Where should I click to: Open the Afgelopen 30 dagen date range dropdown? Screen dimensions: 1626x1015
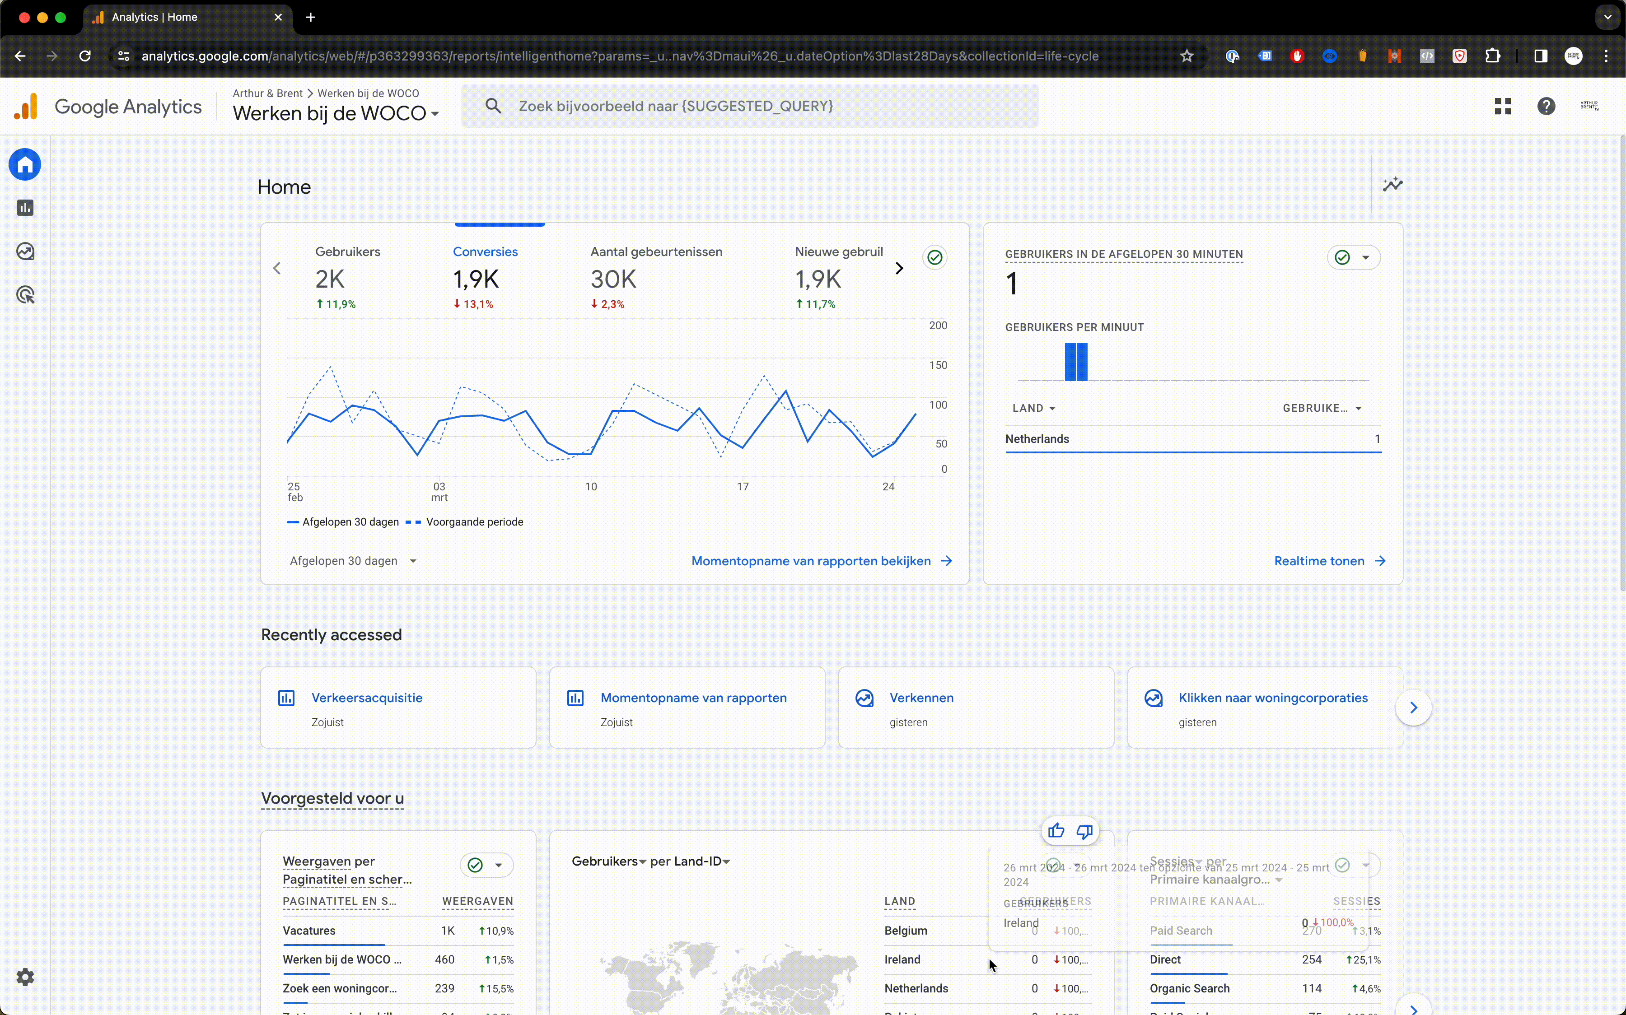tap(353, 561)
